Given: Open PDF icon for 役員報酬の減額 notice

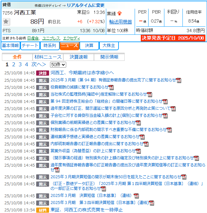Looking at the screenshot, I should click(111, 88).
